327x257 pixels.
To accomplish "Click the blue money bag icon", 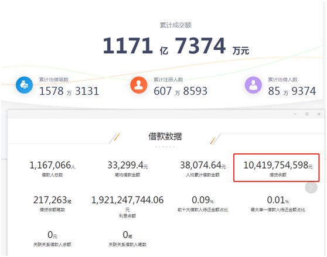I will (24, 85).
